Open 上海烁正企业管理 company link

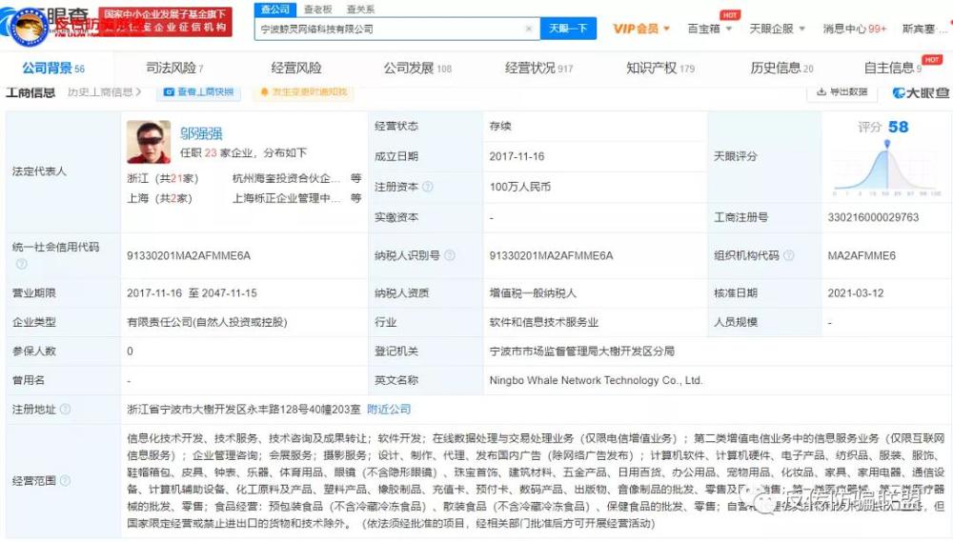pos(286,198)
